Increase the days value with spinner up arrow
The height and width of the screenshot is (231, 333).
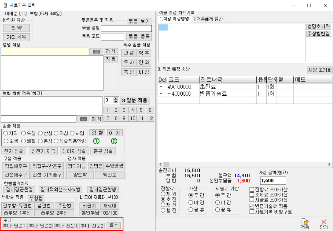click(115, 99)
